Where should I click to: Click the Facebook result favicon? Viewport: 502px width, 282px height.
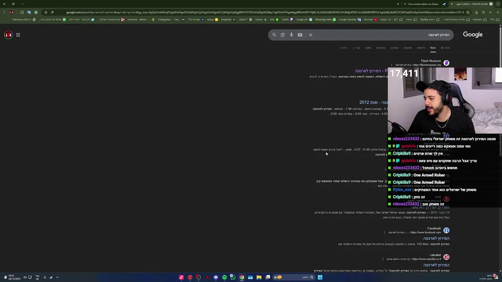click(446, 230)
